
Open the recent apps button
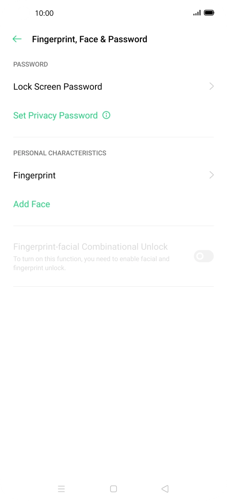[61, 489]
